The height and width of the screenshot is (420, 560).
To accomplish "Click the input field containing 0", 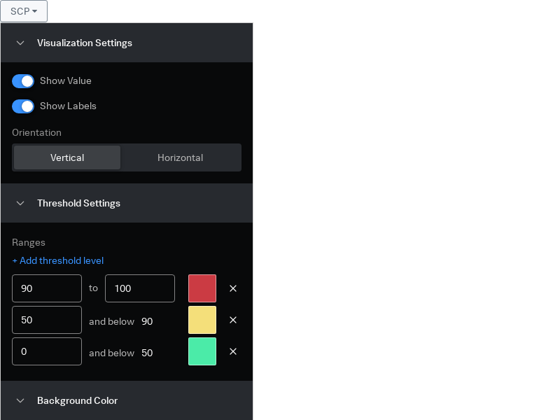I will pos(47,351).
